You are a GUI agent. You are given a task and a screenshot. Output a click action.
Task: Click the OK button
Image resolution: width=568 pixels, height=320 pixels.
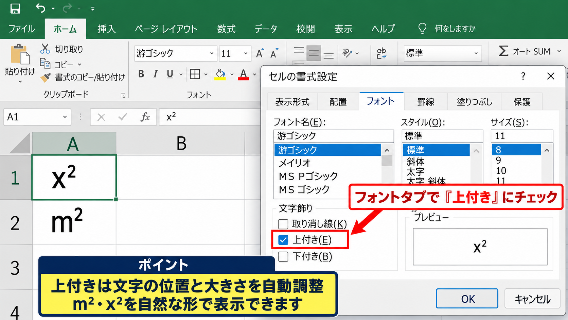(x=467, y=299)
